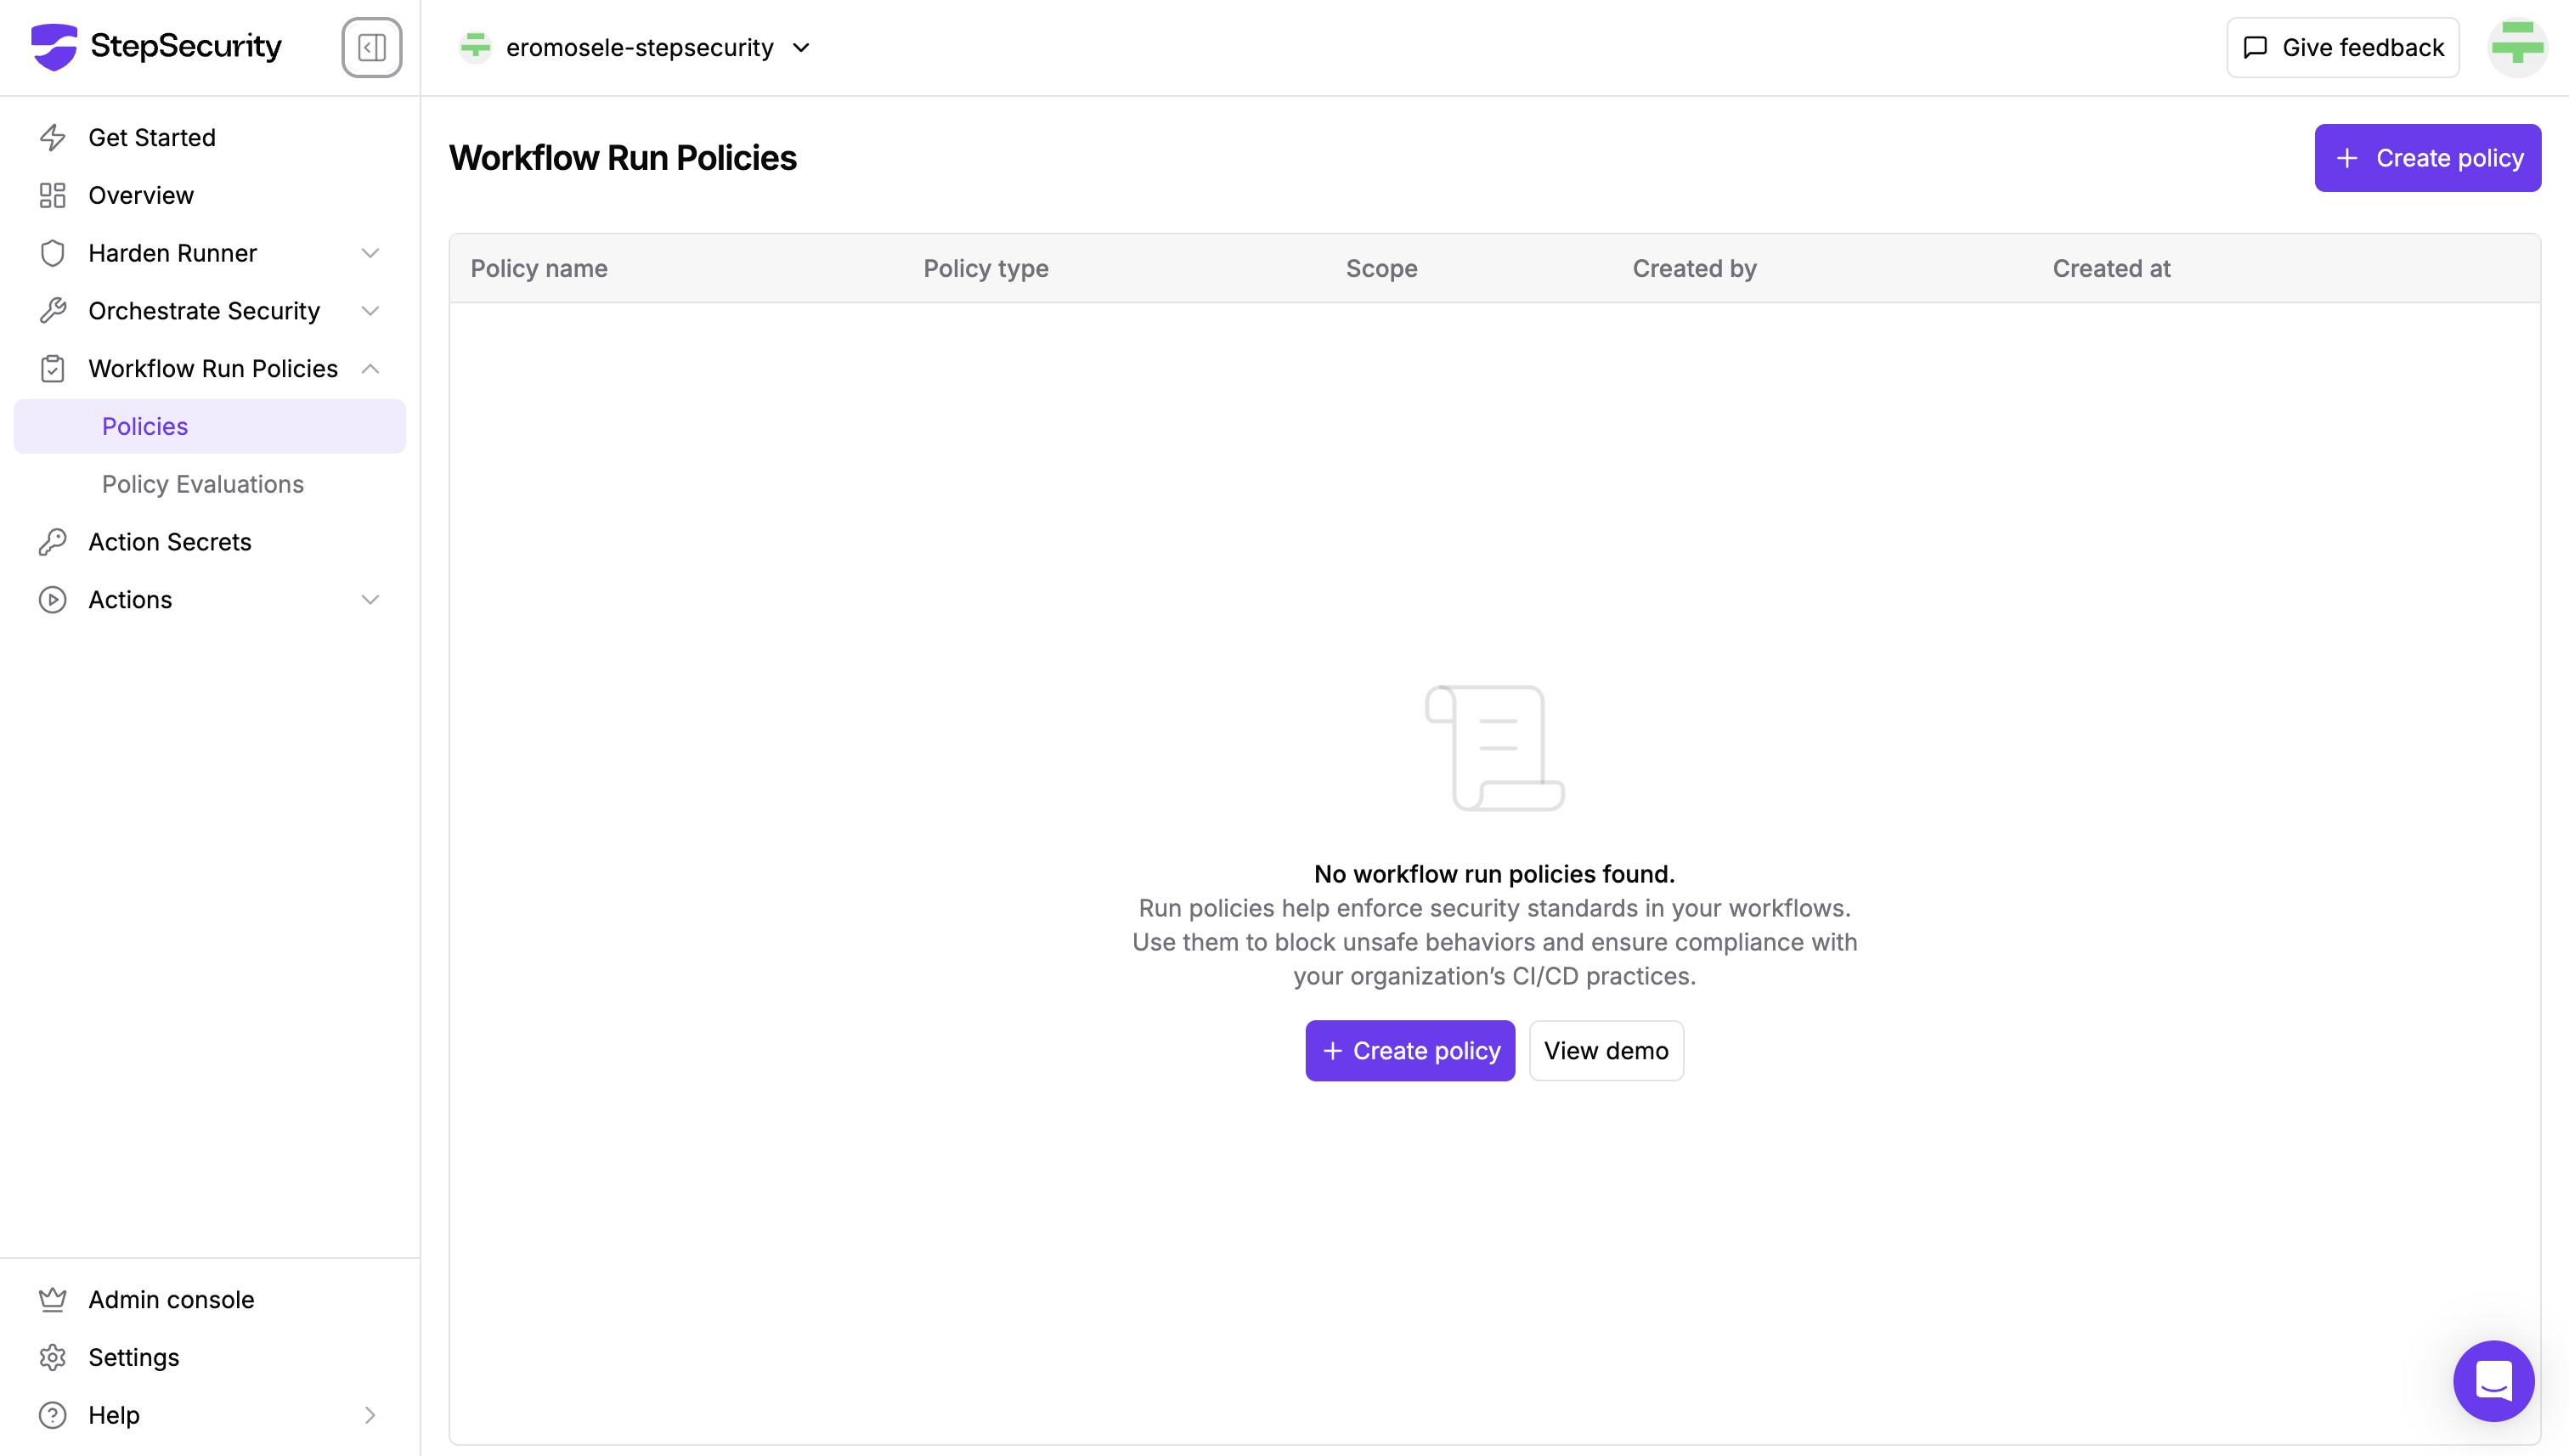Click the user avatar in header
Image resolution: width=2569 pixels, height=1456 pixels.
(x=2516, y=47)
